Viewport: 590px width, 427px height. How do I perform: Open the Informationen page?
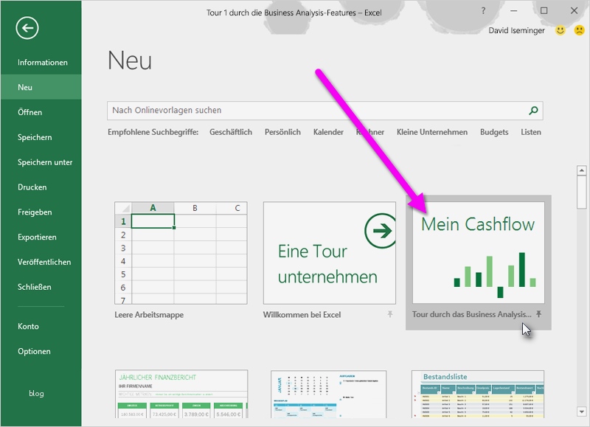tap(41, 63)
